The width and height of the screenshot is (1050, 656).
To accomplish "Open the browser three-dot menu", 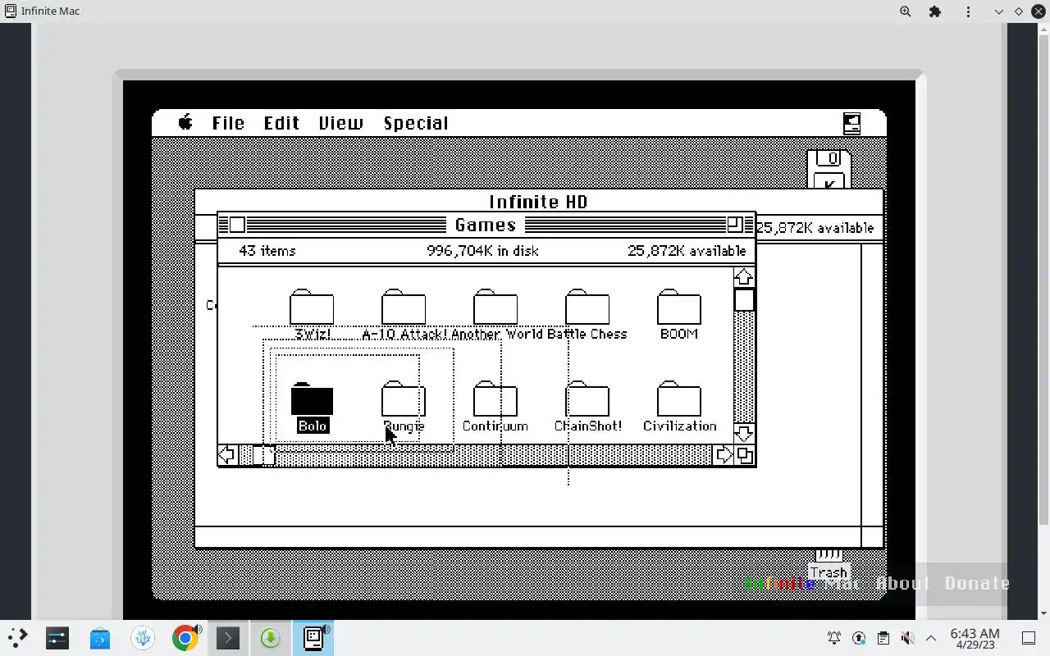I will pos(968,11).
